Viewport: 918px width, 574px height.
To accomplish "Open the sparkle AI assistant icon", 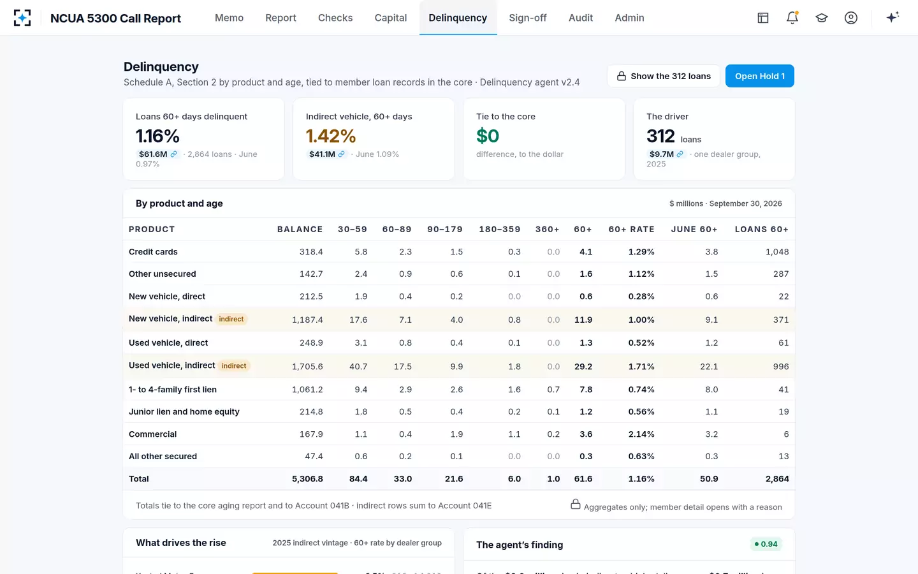I will pyautogui.click(x=892, y=17).
